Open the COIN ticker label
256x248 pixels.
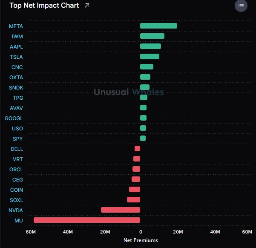(17, 190)
